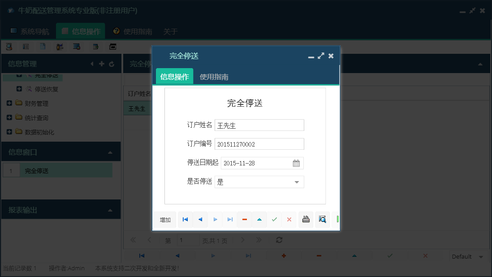Click the 停送恢复 tree item
This screenshot has width=492, height=277.
point(47,89)
